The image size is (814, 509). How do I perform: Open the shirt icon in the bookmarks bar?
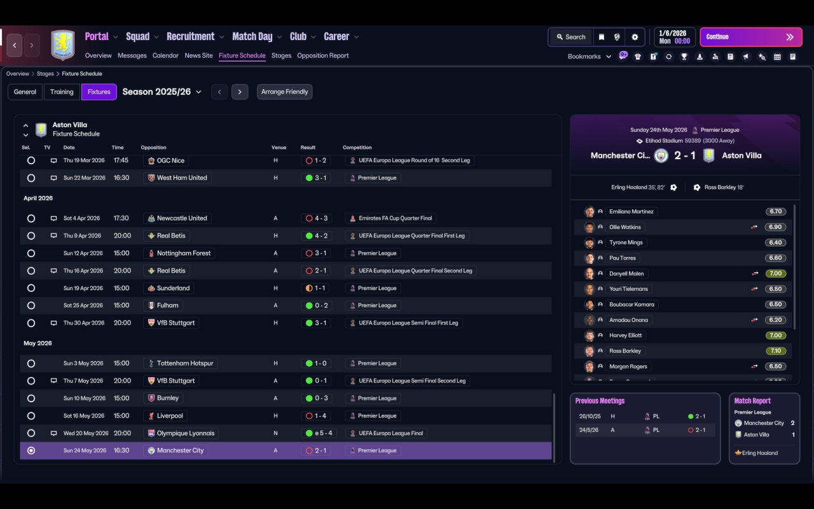point(638,57)
